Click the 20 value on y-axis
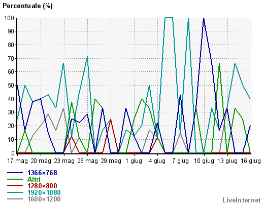 [x=11, y=126]
